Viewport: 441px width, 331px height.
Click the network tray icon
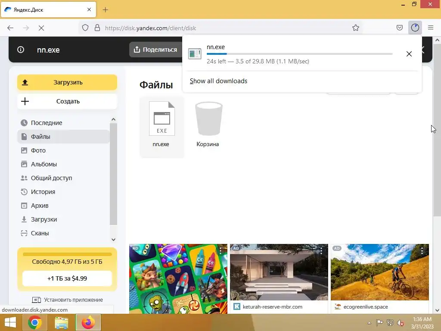point(390,322)
